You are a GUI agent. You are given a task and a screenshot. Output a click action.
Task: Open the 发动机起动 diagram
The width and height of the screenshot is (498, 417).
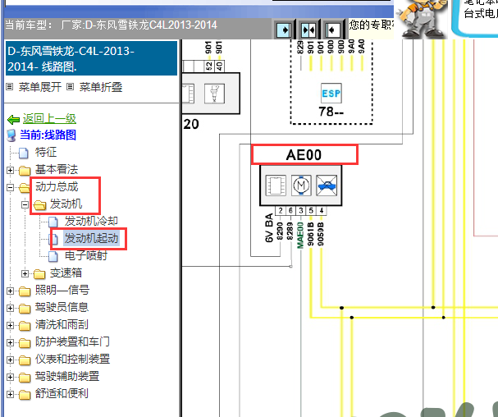[91, 238]
